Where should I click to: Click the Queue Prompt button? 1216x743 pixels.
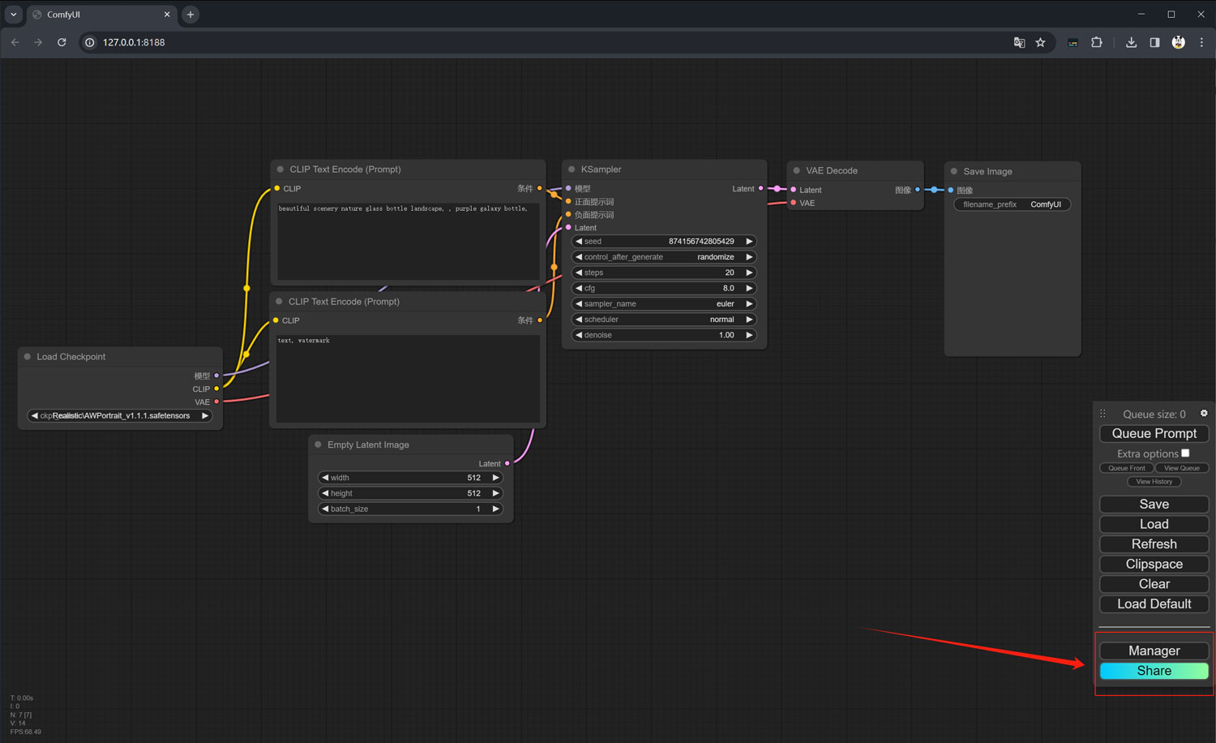click(x=1154, y=433)
